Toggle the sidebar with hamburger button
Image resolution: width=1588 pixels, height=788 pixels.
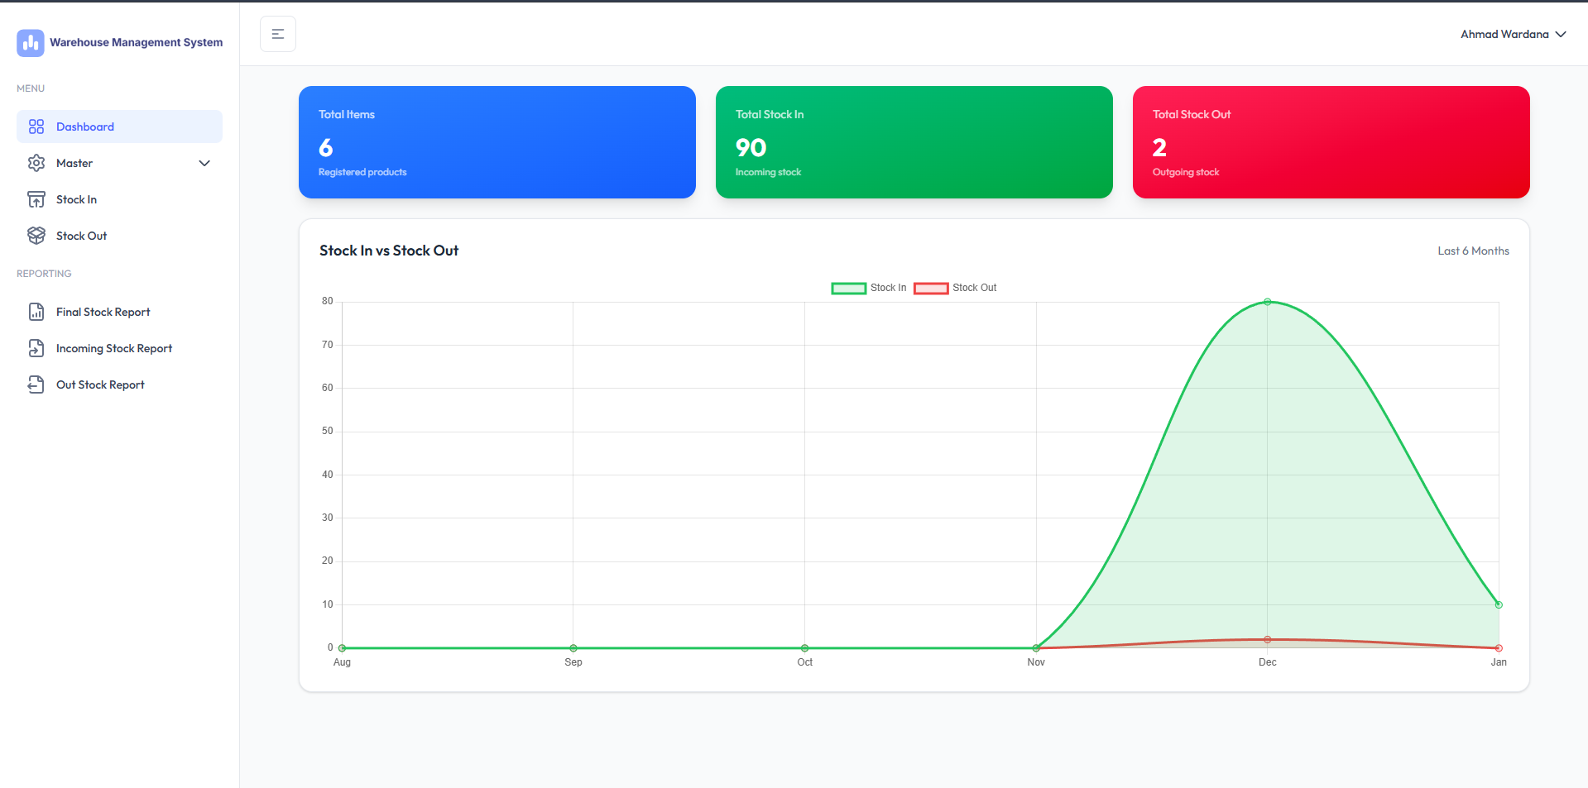click(278, 34)
